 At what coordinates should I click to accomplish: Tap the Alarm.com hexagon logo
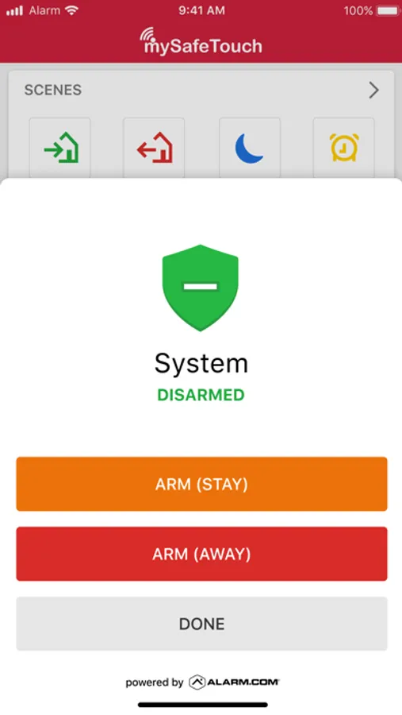coord(197,682)
